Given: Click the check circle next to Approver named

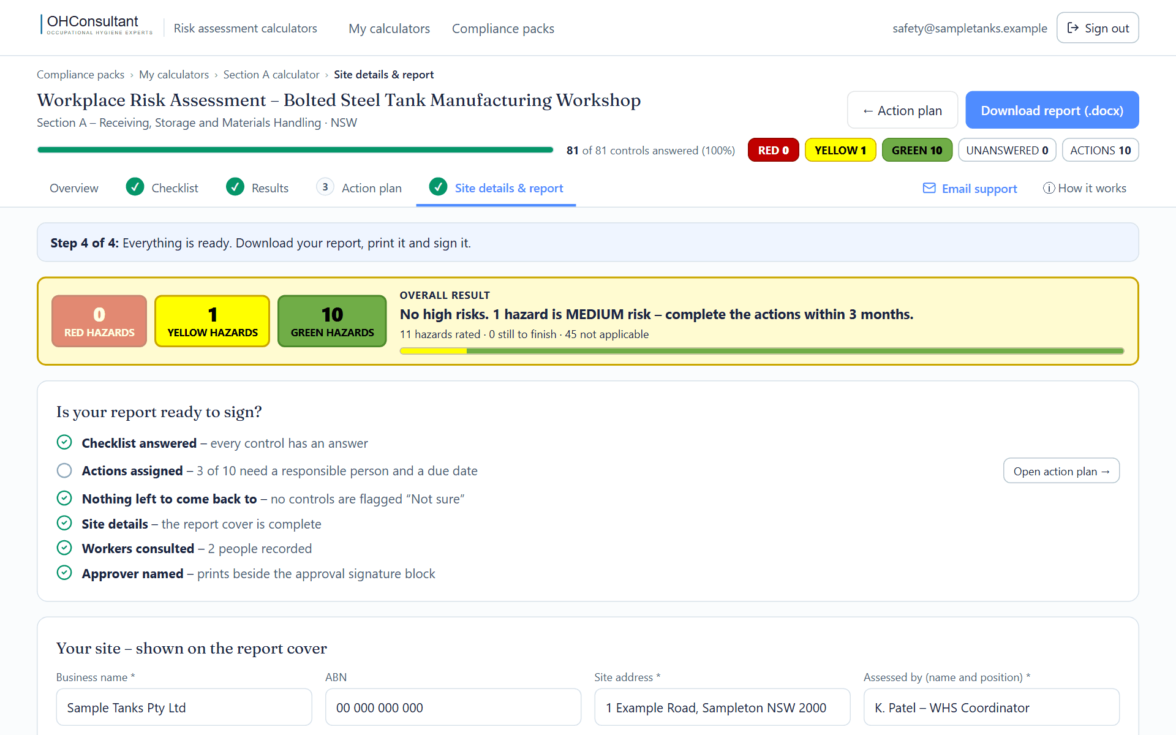Looking at the screenshot, I should (x=64, y=573).
